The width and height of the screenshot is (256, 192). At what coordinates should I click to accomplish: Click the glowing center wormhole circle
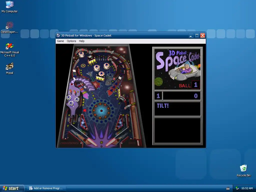(101, 111)
